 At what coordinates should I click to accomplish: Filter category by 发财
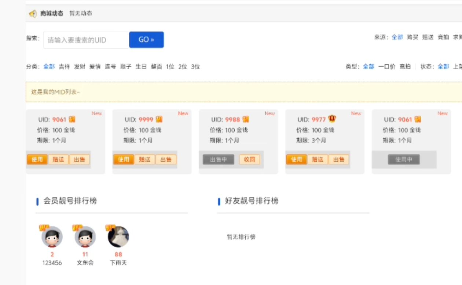pyautogui.click(x=80, y=67)
